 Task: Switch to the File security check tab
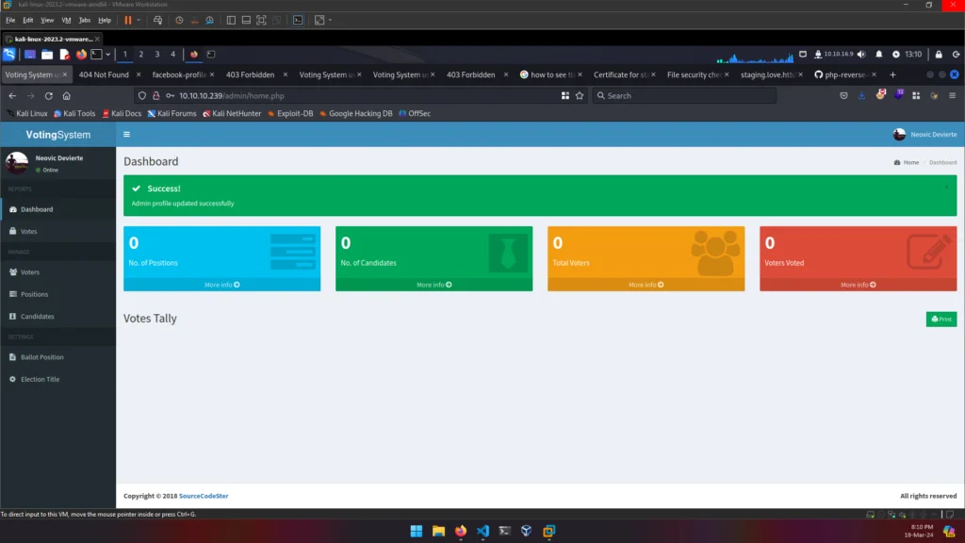[x=695, y=74]
